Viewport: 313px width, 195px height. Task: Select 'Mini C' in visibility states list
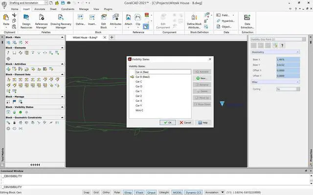click(139, 110)
